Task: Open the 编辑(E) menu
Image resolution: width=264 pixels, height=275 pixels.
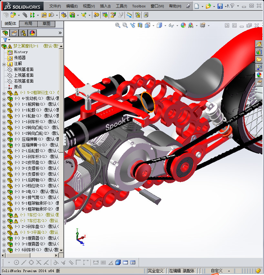Action: coord(72,6)
